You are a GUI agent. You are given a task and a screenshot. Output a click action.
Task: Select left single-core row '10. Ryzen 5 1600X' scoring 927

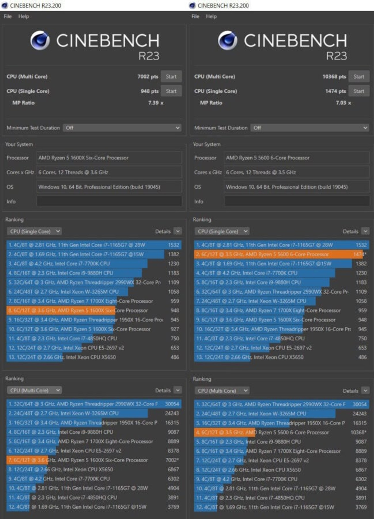94,329
